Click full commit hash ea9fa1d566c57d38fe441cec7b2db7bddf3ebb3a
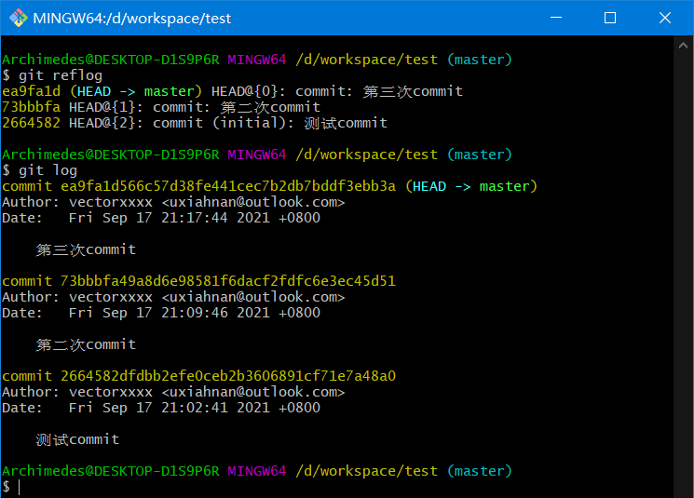Image resolution: width=694 pixels, height=498 pixels. (x=228, y=186)
